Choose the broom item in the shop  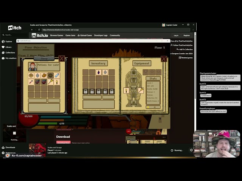click(50, 82)
